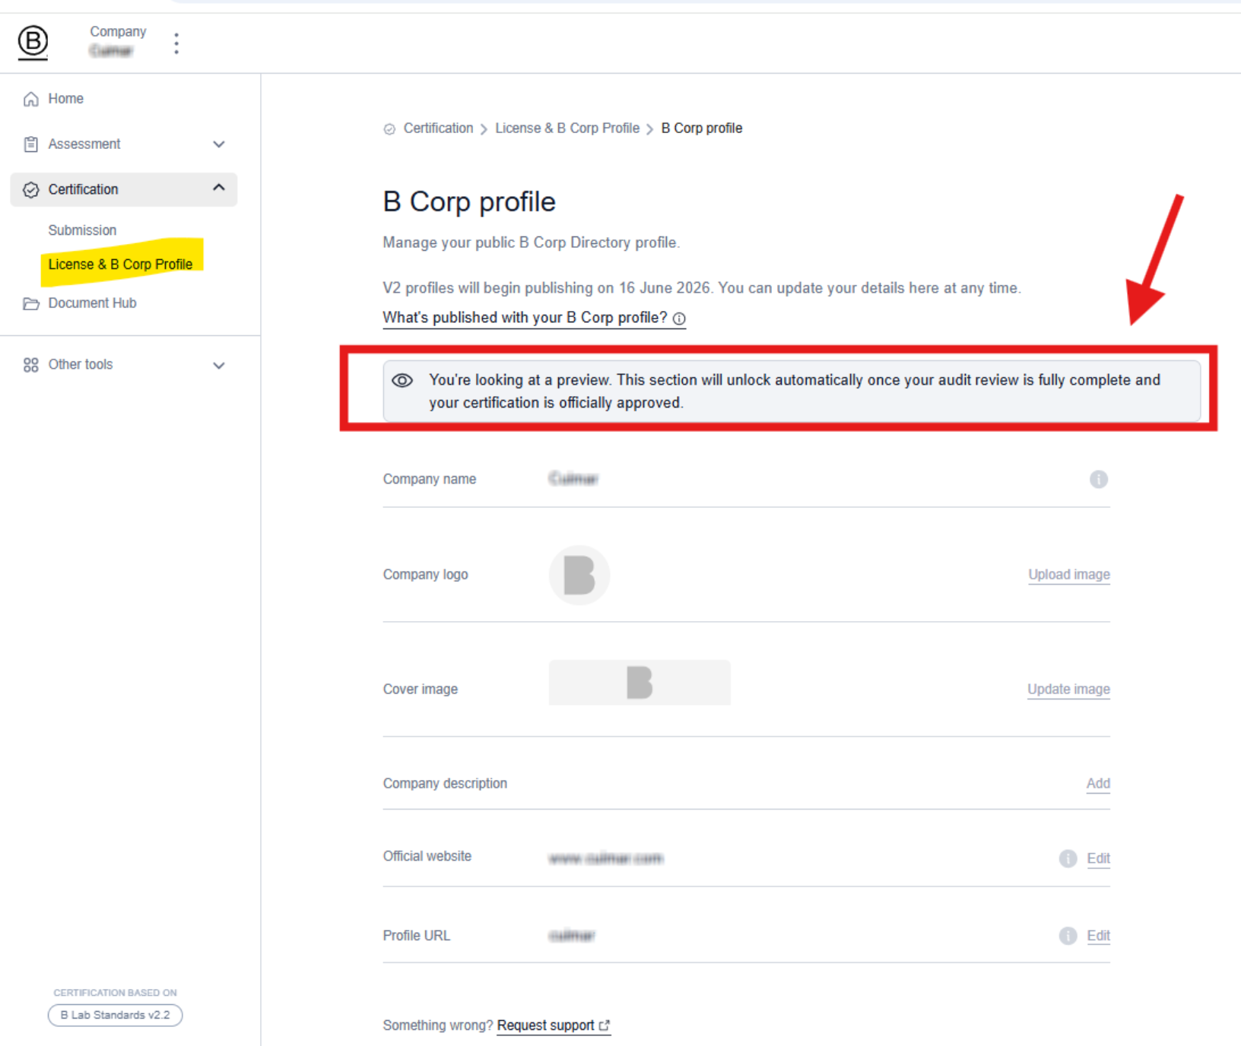
Task: Click the info icon beside What's published link
Action: 679,319
